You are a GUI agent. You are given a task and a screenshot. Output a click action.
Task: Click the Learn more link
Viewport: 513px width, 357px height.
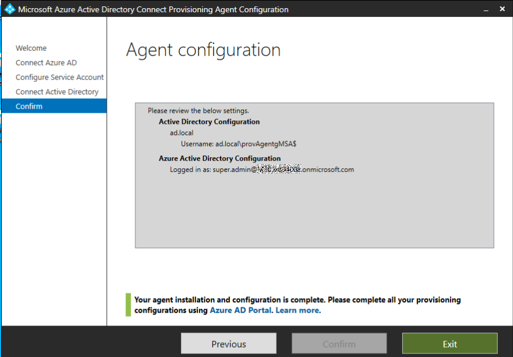(x=297, y=310)
